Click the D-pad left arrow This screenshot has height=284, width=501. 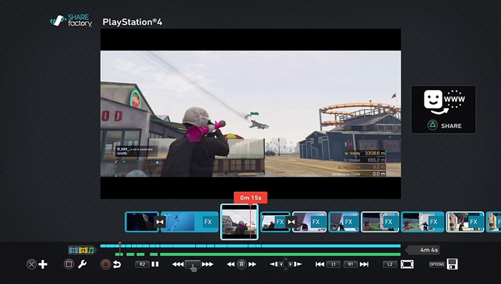pyautogui.click(x=281, y=264)
